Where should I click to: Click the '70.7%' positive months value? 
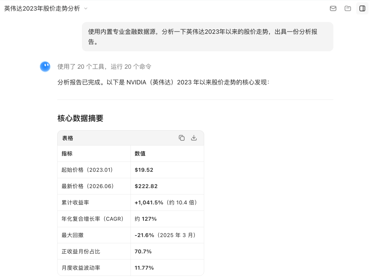[x=143, y=252]
